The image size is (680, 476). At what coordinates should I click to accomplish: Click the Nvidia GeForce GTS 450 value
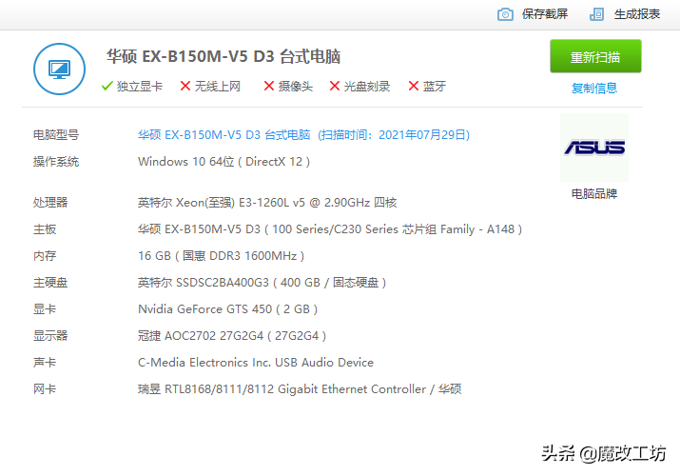pyautogui.click(x=227, y=309)
